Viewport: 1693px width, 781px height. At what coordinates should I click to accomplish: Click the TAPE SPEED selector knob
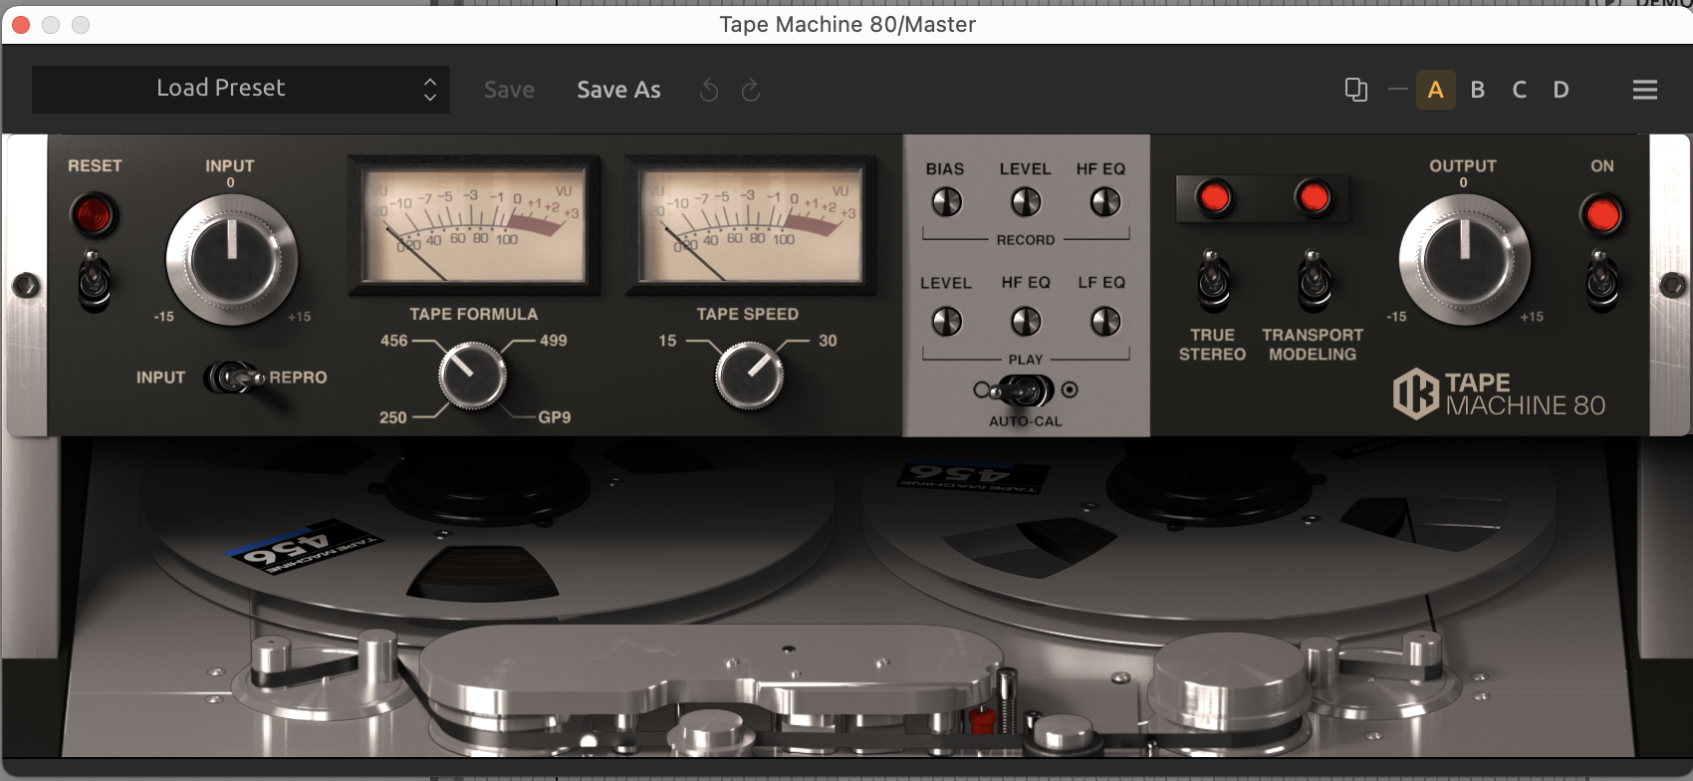pos(749,376)
